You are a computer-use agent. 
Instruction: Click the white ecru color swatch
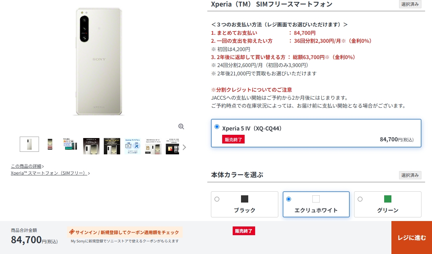pos(316,199)
